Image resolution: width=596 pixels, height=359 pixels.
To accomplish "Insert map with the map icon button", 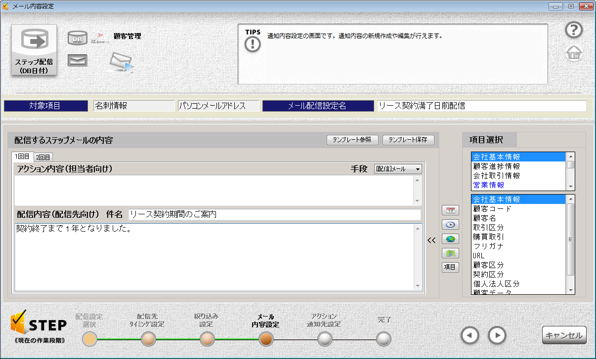I will [450, 253].
